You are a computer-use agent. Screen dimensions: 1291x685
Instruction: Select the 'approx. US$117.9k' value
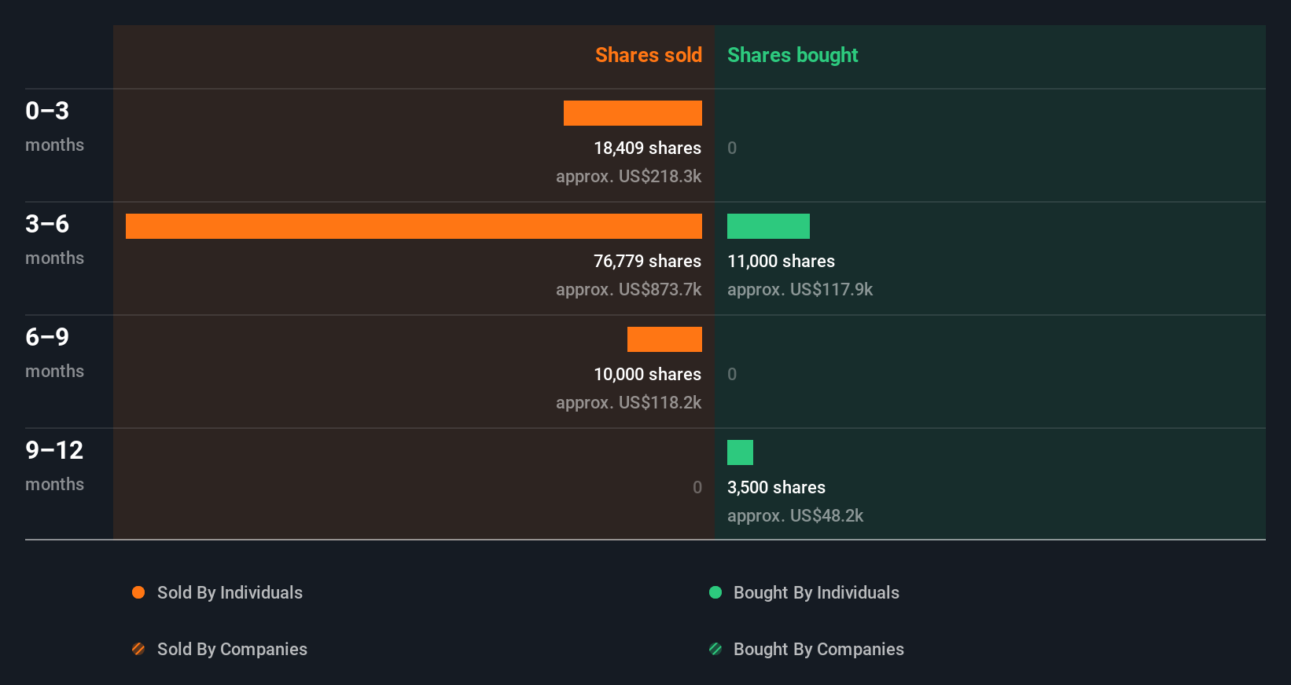click(x=800, y=290)
